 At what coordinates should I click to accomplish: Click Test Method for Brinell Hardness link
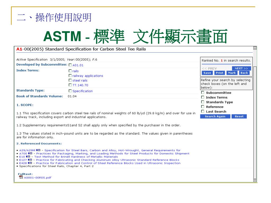coord(76,157)
